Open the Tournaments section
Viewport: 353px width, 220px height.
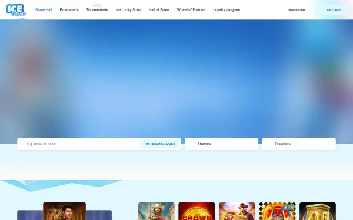pyautogui.click(x=97, y=10)
